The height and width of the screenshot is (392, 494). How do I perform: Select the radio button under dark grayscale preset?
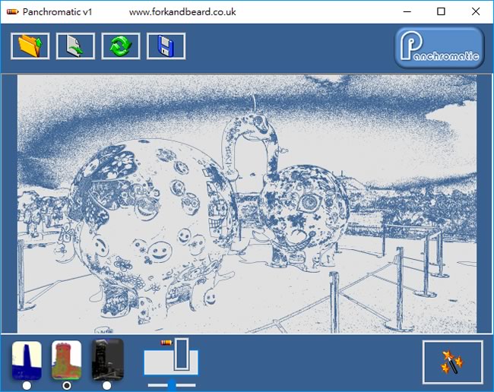pos(106,386)
